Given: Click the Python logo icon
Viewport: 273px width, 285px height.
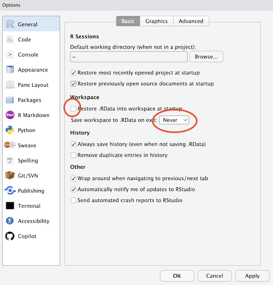Looking at the screenshot, I should tap(10, 130).
